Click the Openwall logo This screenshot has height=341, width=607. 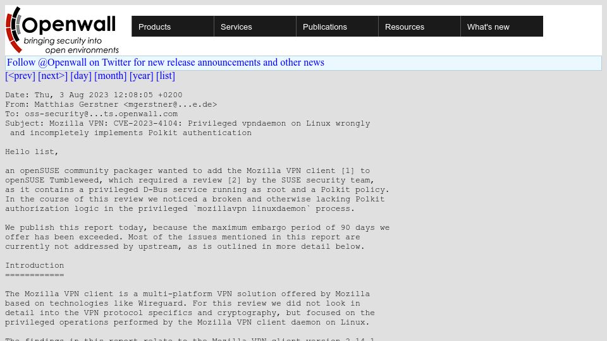pos(62,30)
